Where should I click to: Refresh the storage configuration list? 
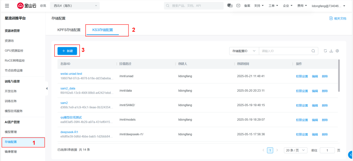pos(325,51)
